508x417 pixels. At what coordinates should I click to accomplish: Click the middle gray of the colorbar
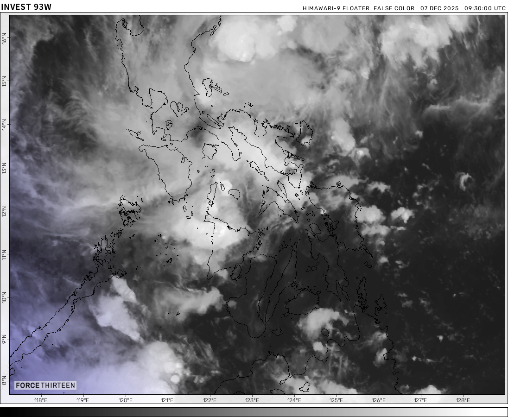(x=254, y=412)
